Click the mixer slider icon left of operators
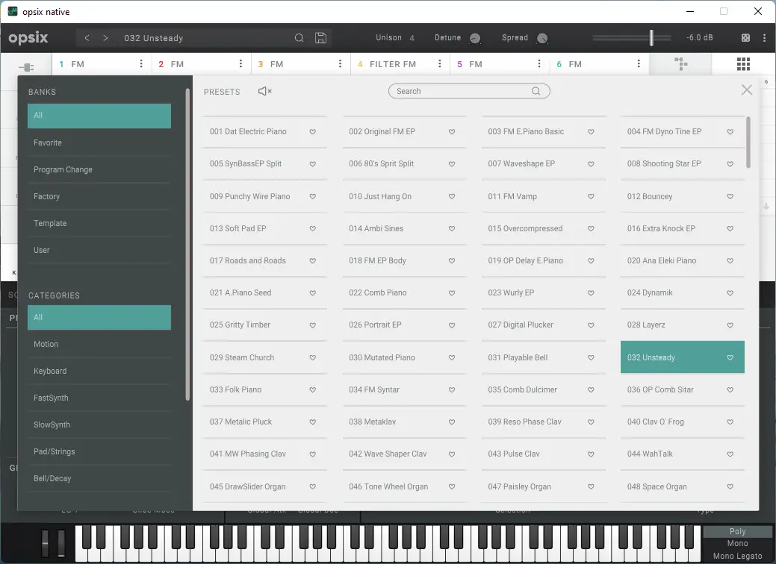The width and height of the screenshot is (776, 564). pyautogui.click(x=27, y=67)
